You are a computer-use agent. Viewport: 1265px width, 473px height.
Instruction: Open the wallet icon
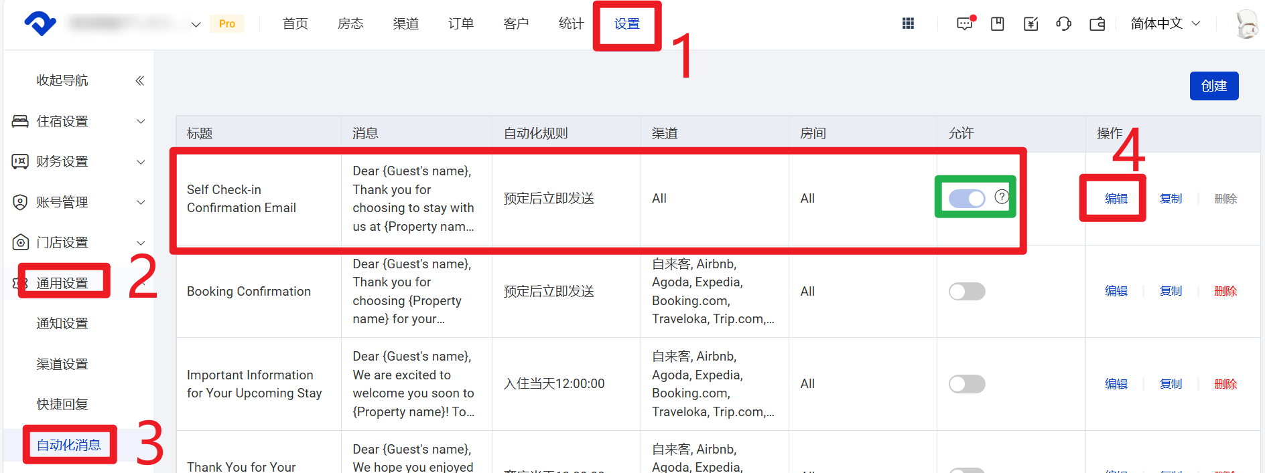coord(1097,24)
